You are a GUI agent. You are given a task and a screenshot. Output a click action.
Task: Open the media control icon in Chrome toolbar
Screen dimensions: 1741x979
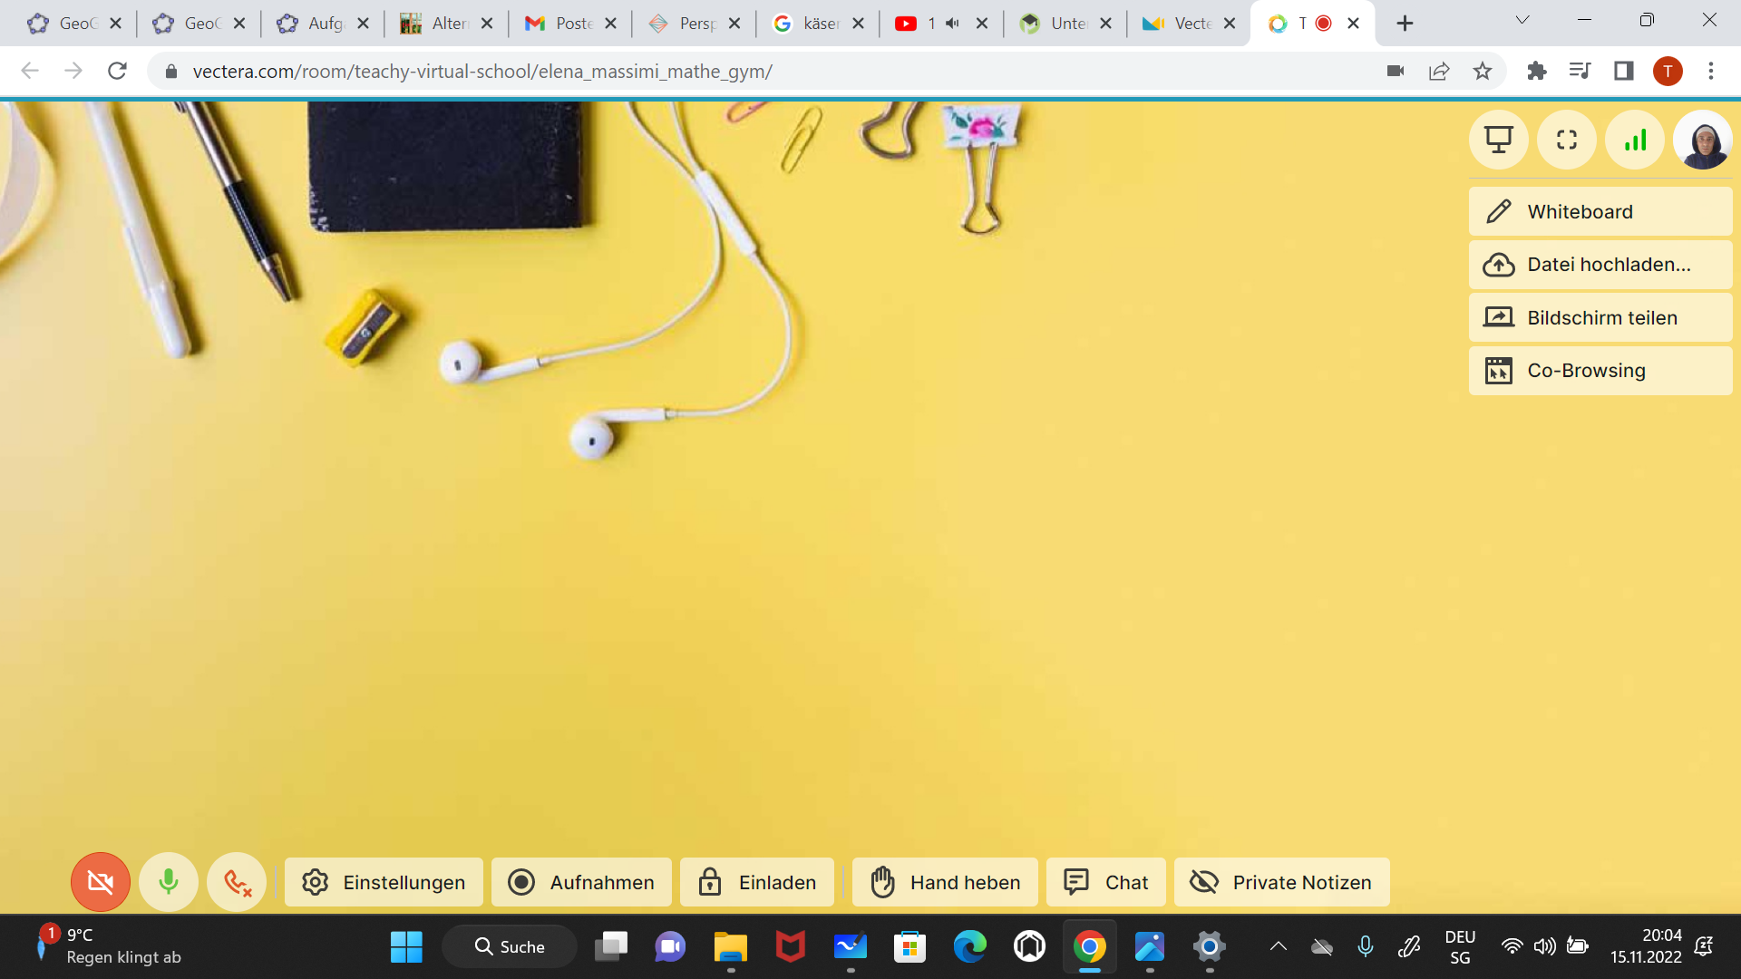tap(1580, 71)
